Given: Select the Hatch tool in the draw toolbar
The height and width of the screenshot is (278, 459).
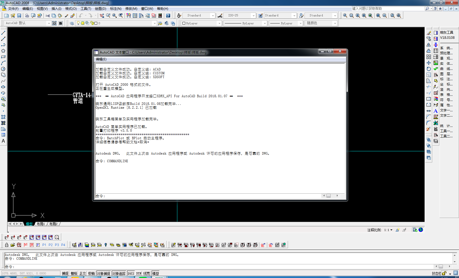Looking at the screenshot, I should 3,117.
